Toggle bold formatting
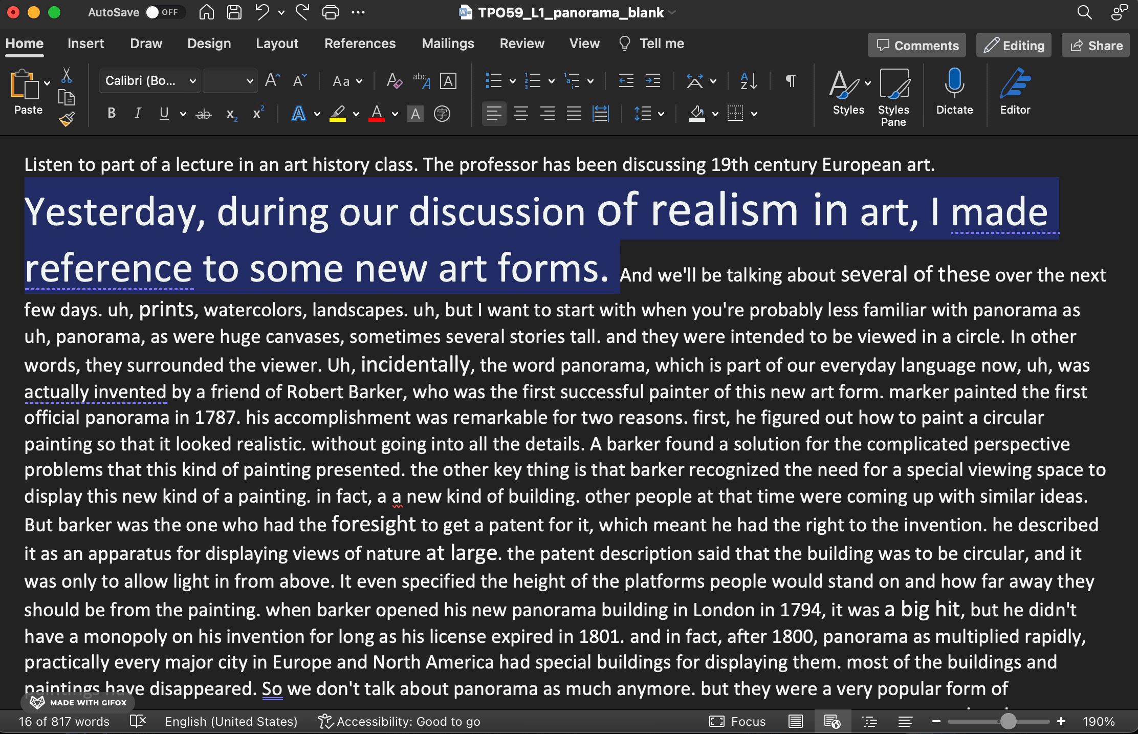This screenshot has height=734, width=1138. (x=112, y=114)
